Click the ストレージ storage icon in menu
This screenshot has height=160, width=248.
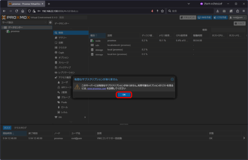point(56,62)
